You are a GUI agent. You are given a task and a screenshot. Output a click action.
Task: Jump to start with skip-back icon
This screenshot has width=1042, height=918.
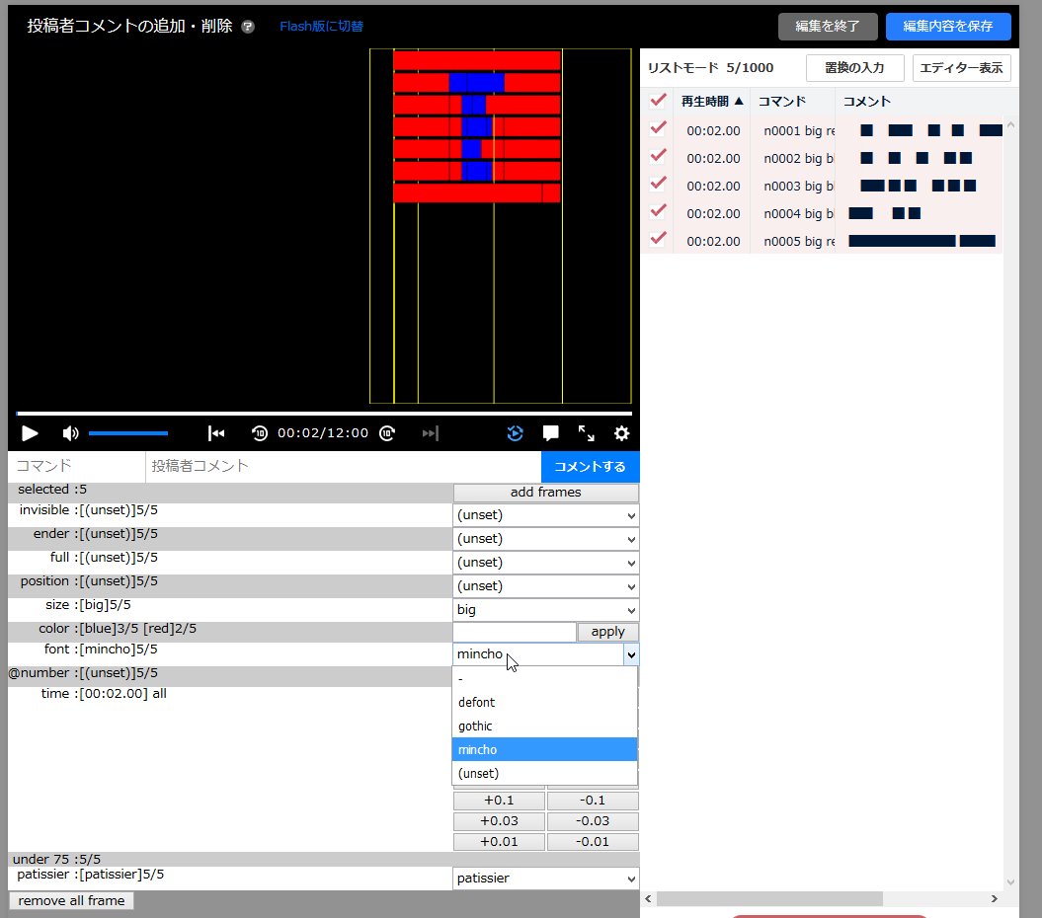tap(216, 433)
